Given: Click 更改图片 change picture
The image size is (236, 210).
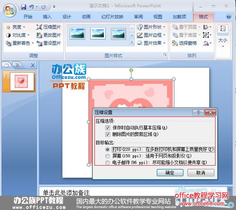Looking at the screenshot, I should point(49,35).
